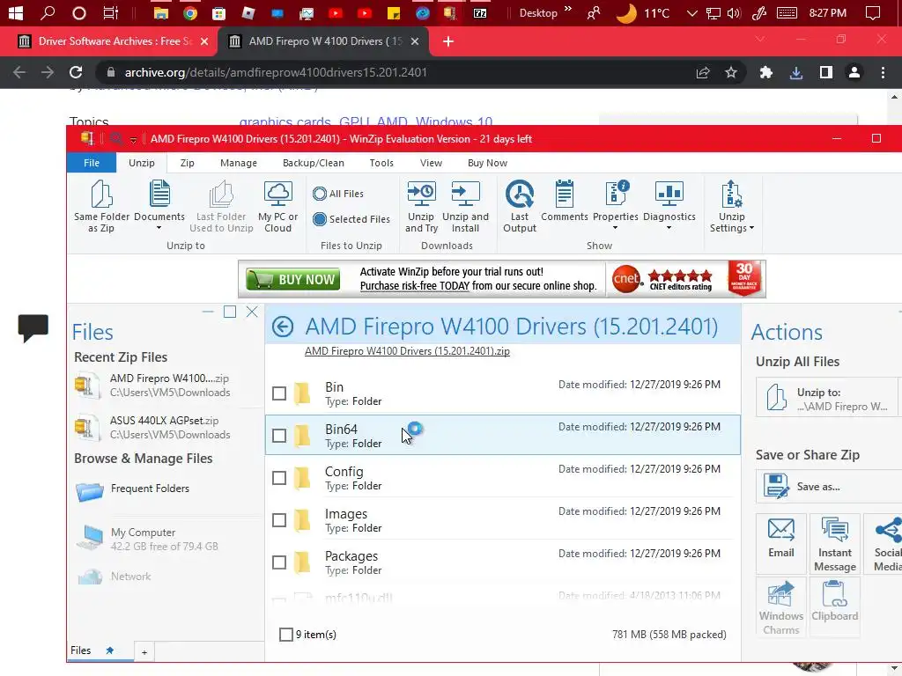902x676 pixels.
Task: Open the Windows notification center
Action: coord(873,13)
